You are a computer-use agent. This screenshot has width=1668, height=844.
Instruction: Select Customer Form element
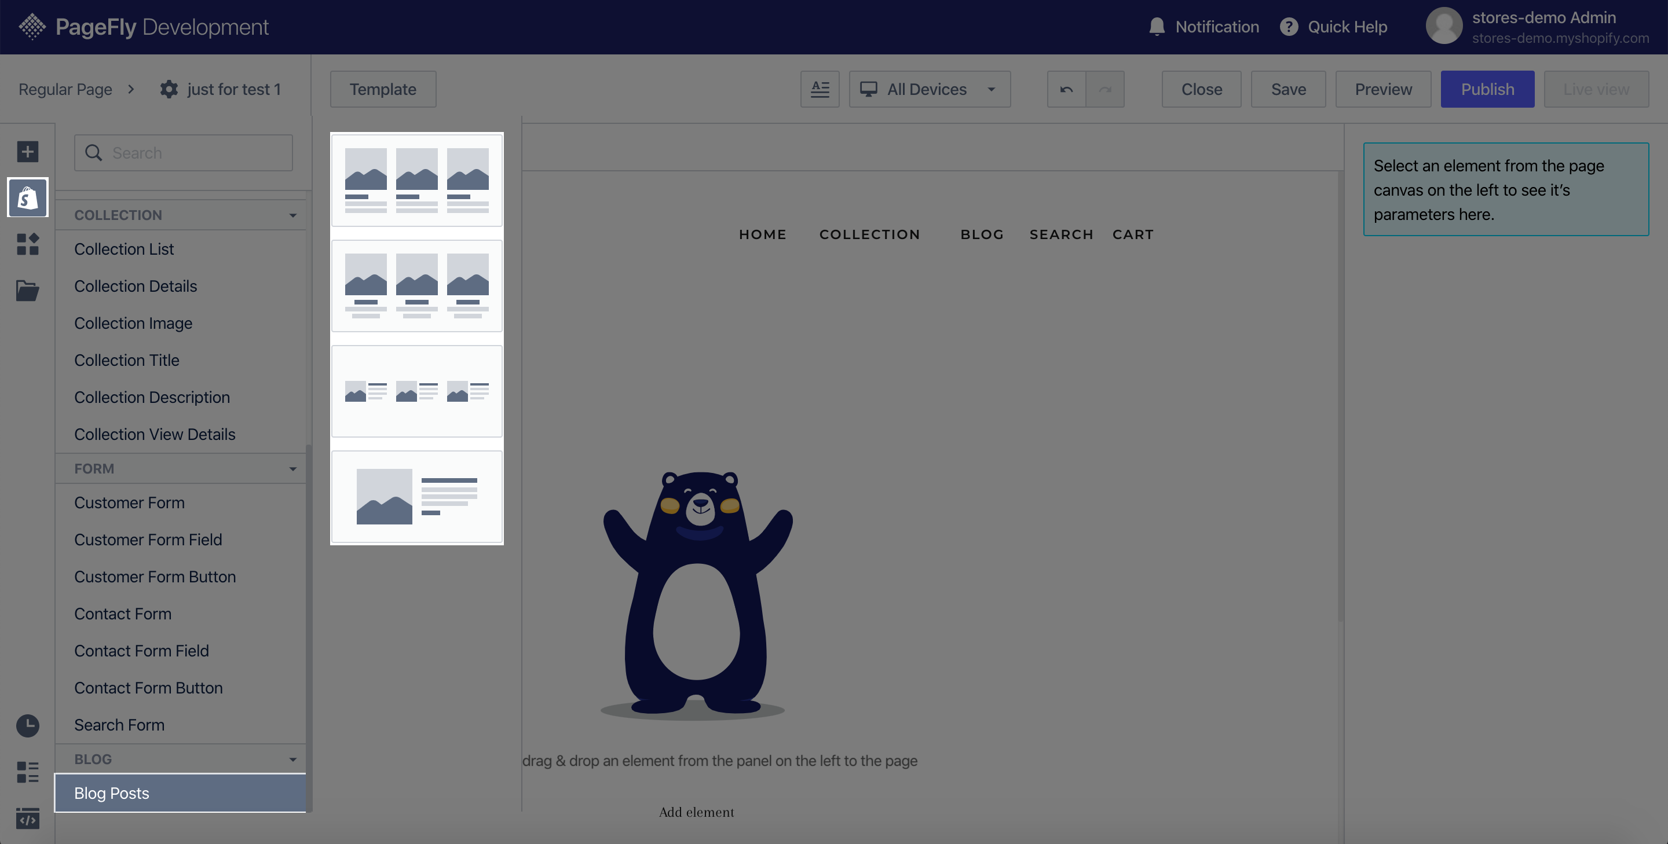click(x=180, y=503)
